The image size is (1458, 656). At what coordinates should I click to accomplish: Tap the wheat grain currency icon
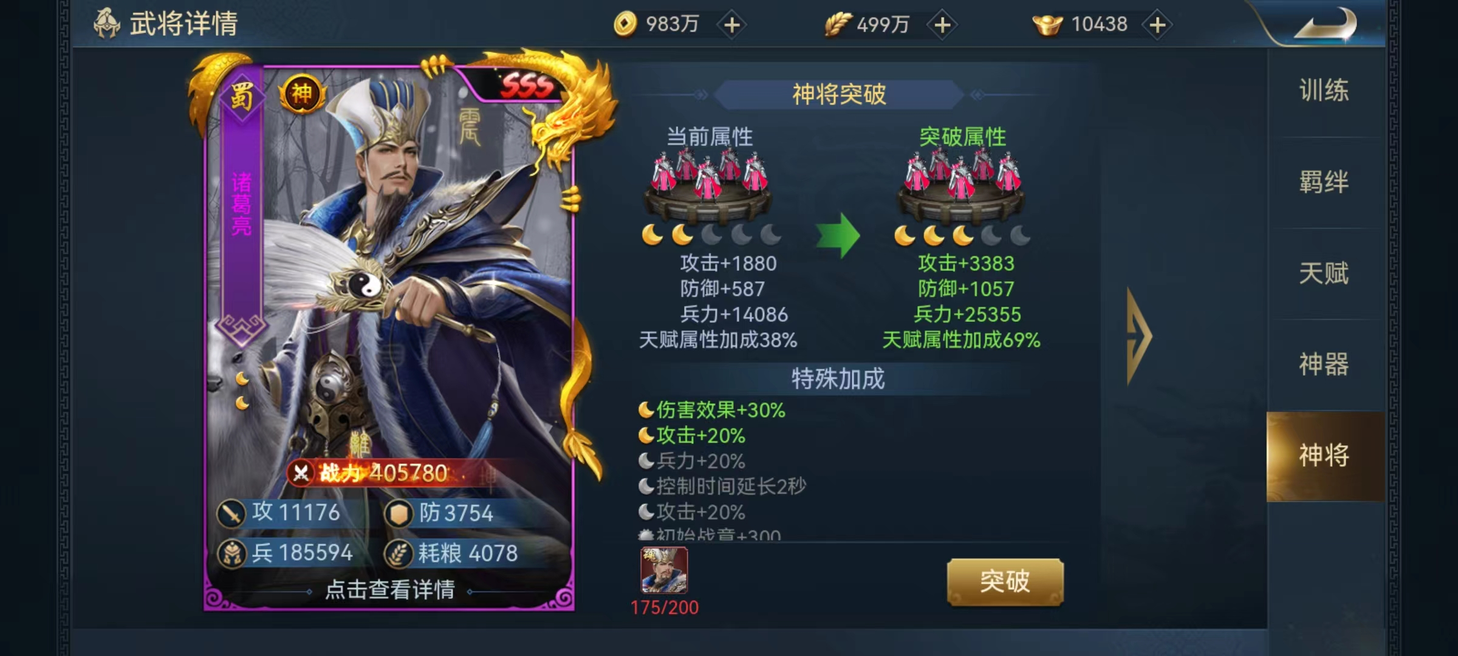[x=837, y=25]
